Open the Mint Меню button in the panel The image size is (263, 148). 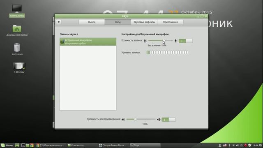[x=7, y=145]
